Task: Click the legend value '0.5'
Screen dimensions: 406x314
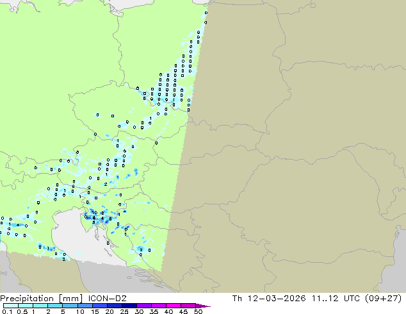Action: coord(22,311)
